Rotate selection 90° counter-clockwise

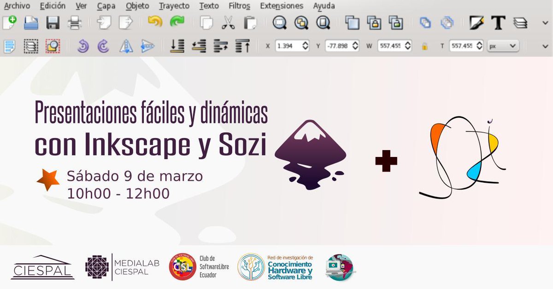pos(82,46)
